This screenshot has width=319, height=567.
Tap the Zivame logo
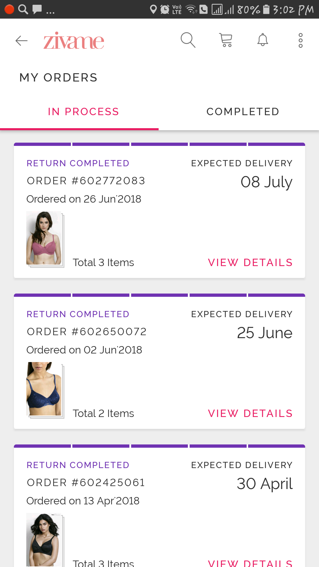(x=74, y=40)
